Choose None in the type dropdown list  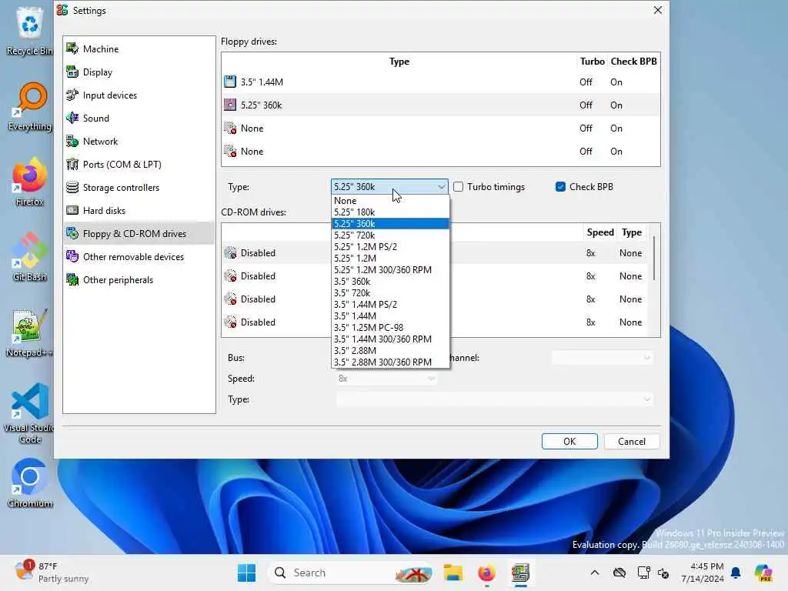coord(390,201)
